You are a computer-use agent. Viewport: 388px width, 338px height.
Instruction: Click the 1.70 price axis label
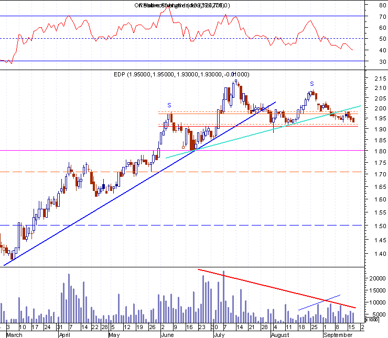(380, 175)
